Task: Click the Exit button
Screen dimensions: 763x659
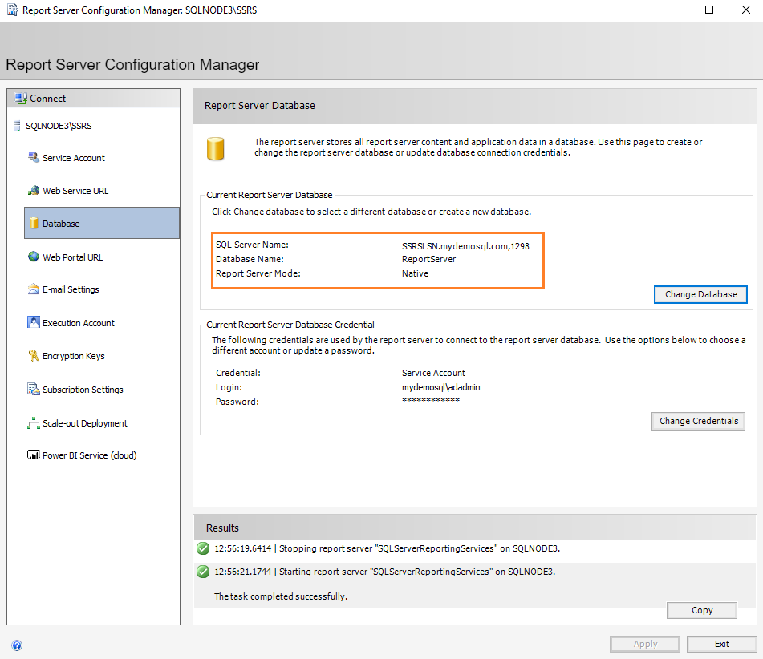Action: pos(721,644)
